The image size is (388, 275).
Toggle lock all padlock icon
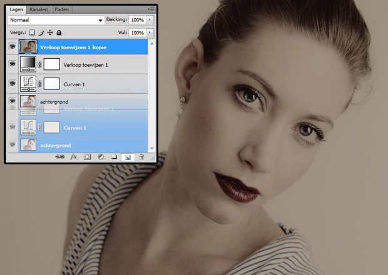[59, 32]
